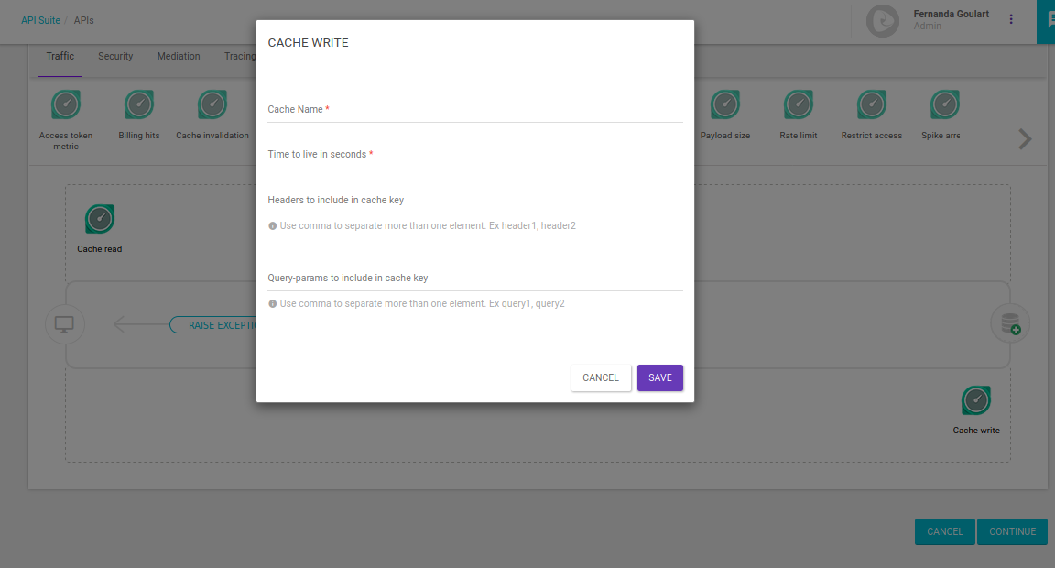Select the Rate limit interceptor icon
The image size is (1055, 568).
(x=798, y=105)
